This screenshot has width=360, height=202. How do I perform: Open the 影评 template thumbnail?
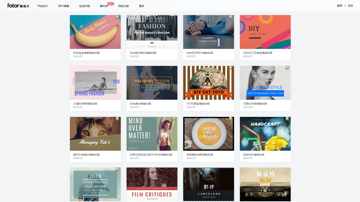[x=208, y=184]
